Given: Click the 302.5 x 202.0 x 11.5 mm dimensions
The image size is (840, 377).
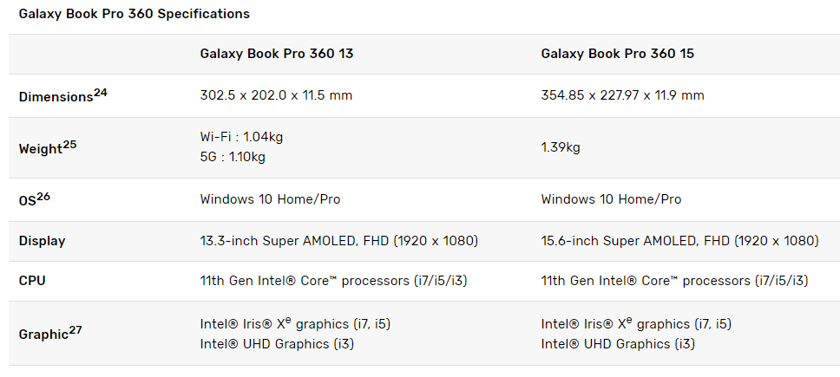Looking at the screenshot, I should pyautogui.click(x=276, y=95).
